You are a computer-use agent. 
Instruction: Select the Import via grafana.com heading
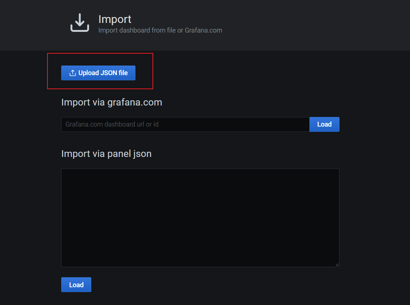[111, 102]
